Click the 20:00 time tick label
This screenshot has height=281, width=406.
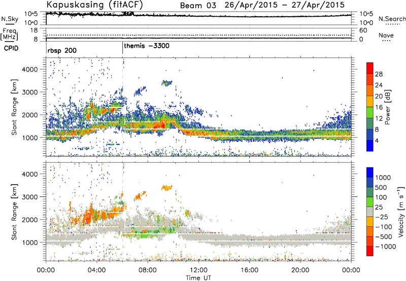[x=300, y=270]
